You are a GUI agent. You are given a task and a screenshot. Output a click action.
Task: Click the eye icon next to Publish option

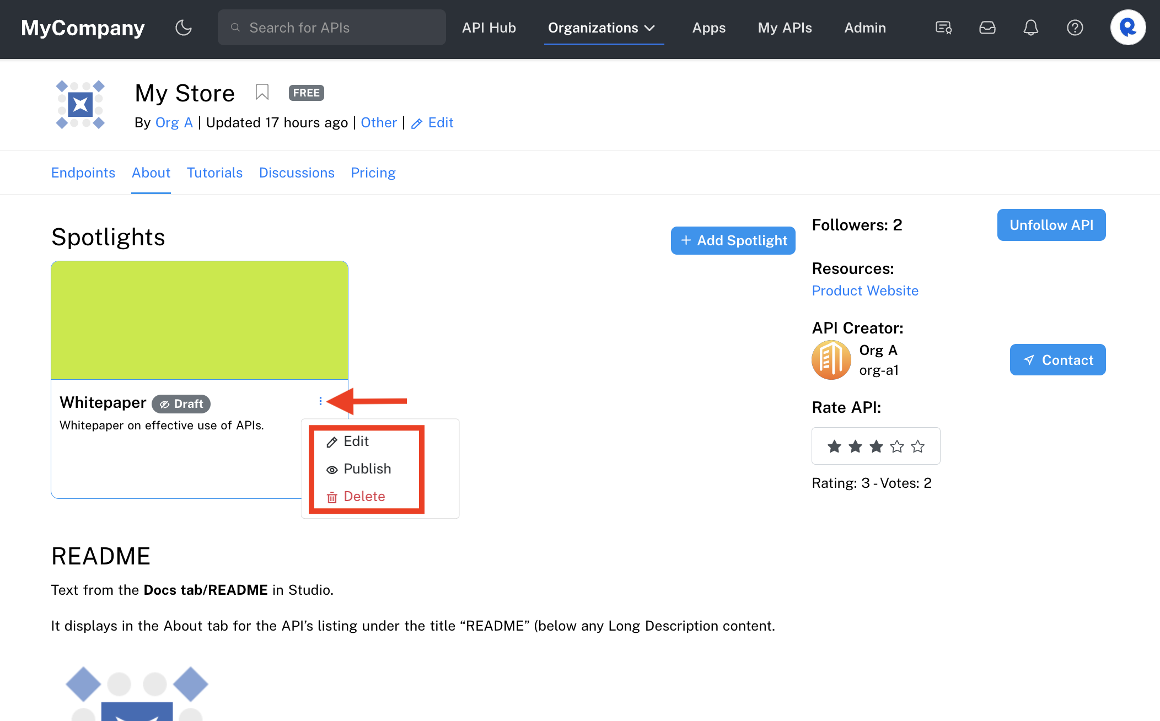(332, 469)
